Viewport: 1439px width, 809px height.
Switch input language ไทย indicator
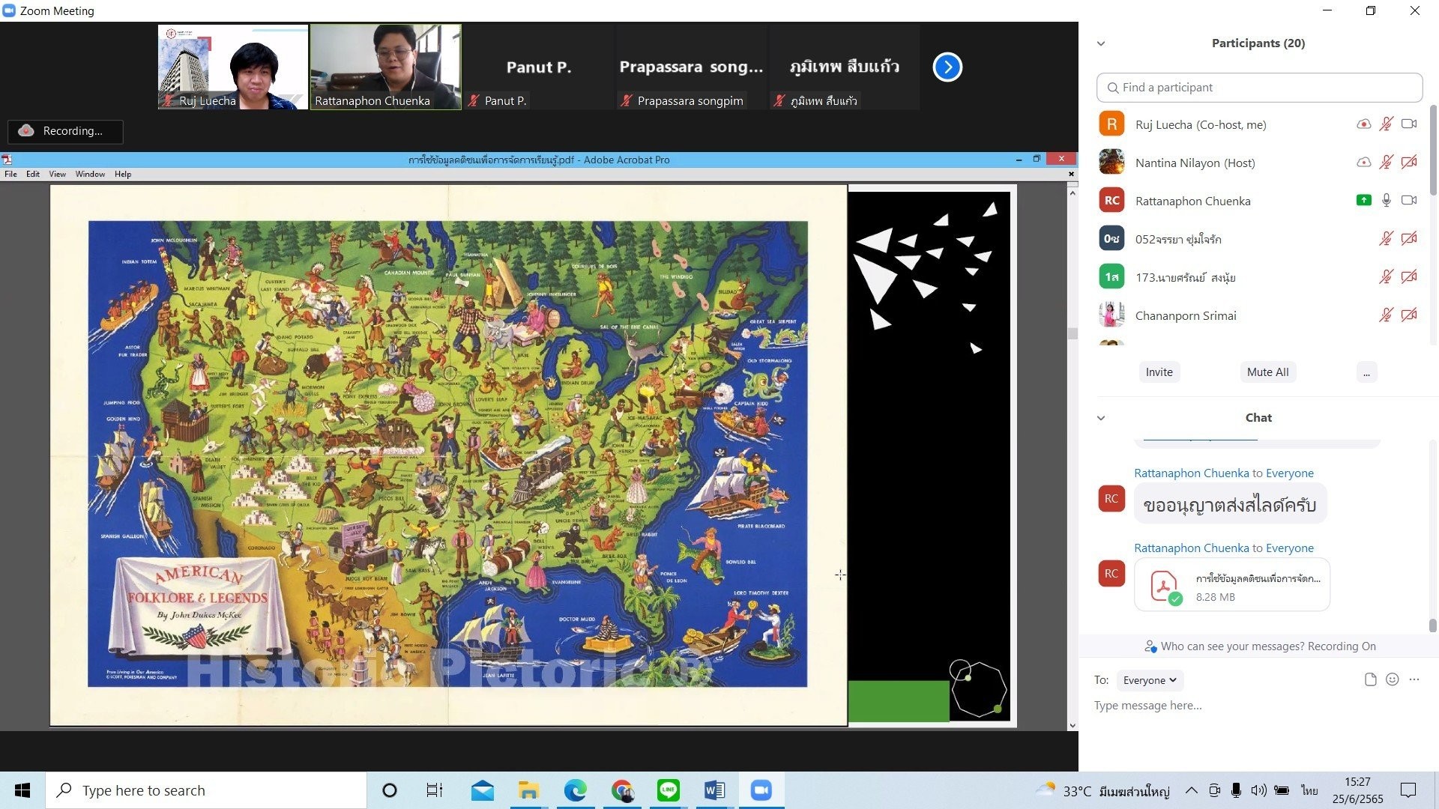(x=1309, y=790)
